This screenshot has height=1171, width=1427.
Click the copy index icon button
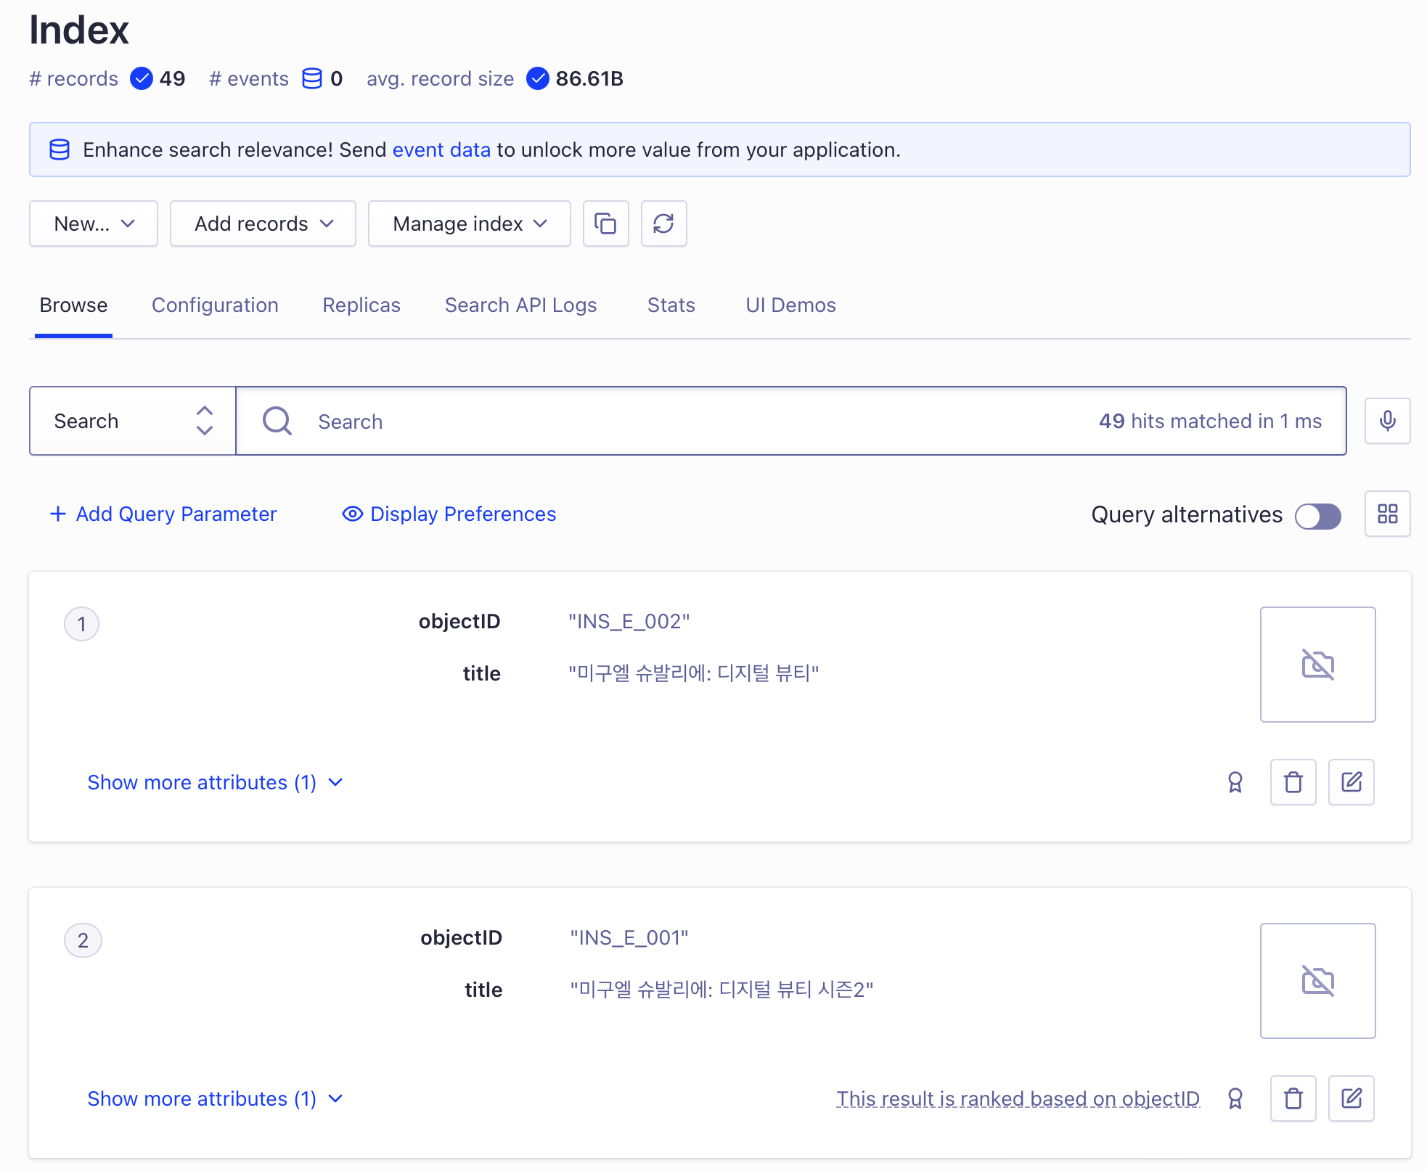point(605,223)
